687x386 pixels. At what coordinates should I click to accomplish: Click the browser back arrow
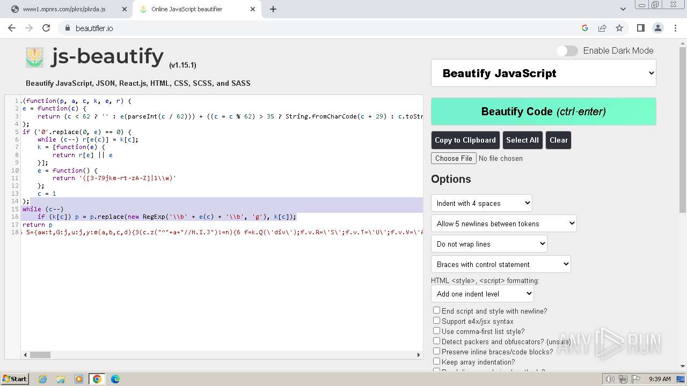[x=12, y=28]
